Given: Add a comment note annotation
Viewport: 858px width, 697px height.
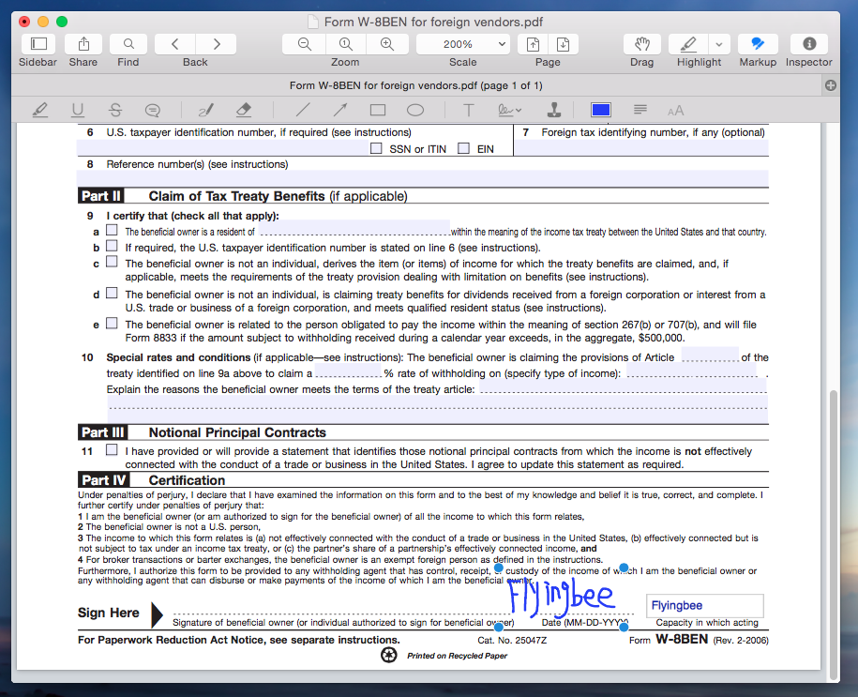Looking at the screenshot, I should pyautogui.click(x=153, y=110).
